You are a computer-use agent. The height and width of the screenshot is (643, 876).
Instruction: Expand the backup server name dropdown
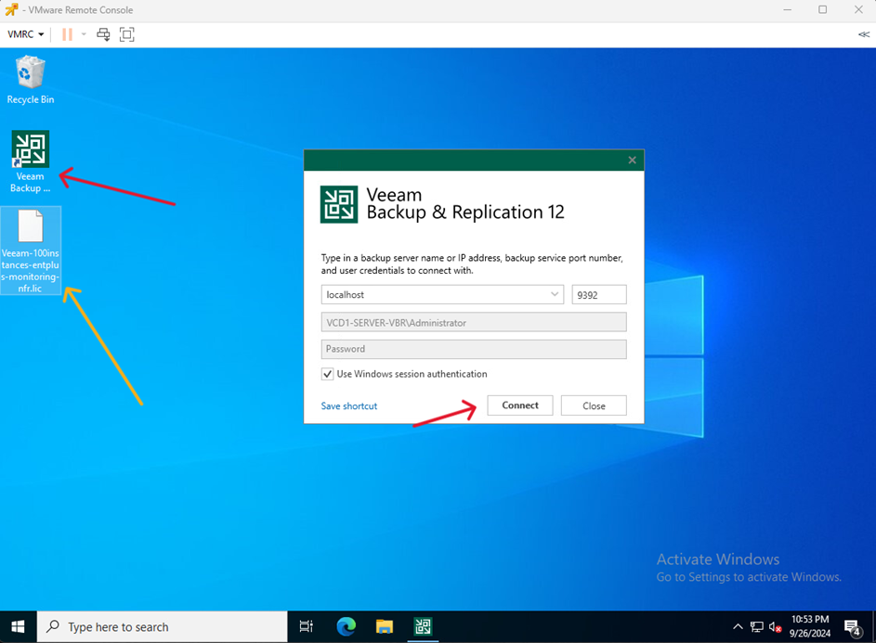pos(555,294)
